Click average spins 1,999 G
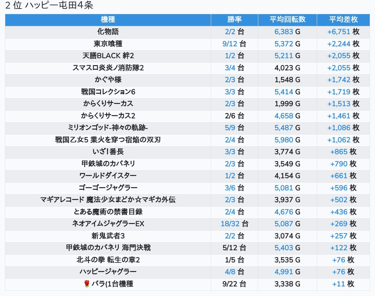375x296 pixels. [x=287, y=104]
